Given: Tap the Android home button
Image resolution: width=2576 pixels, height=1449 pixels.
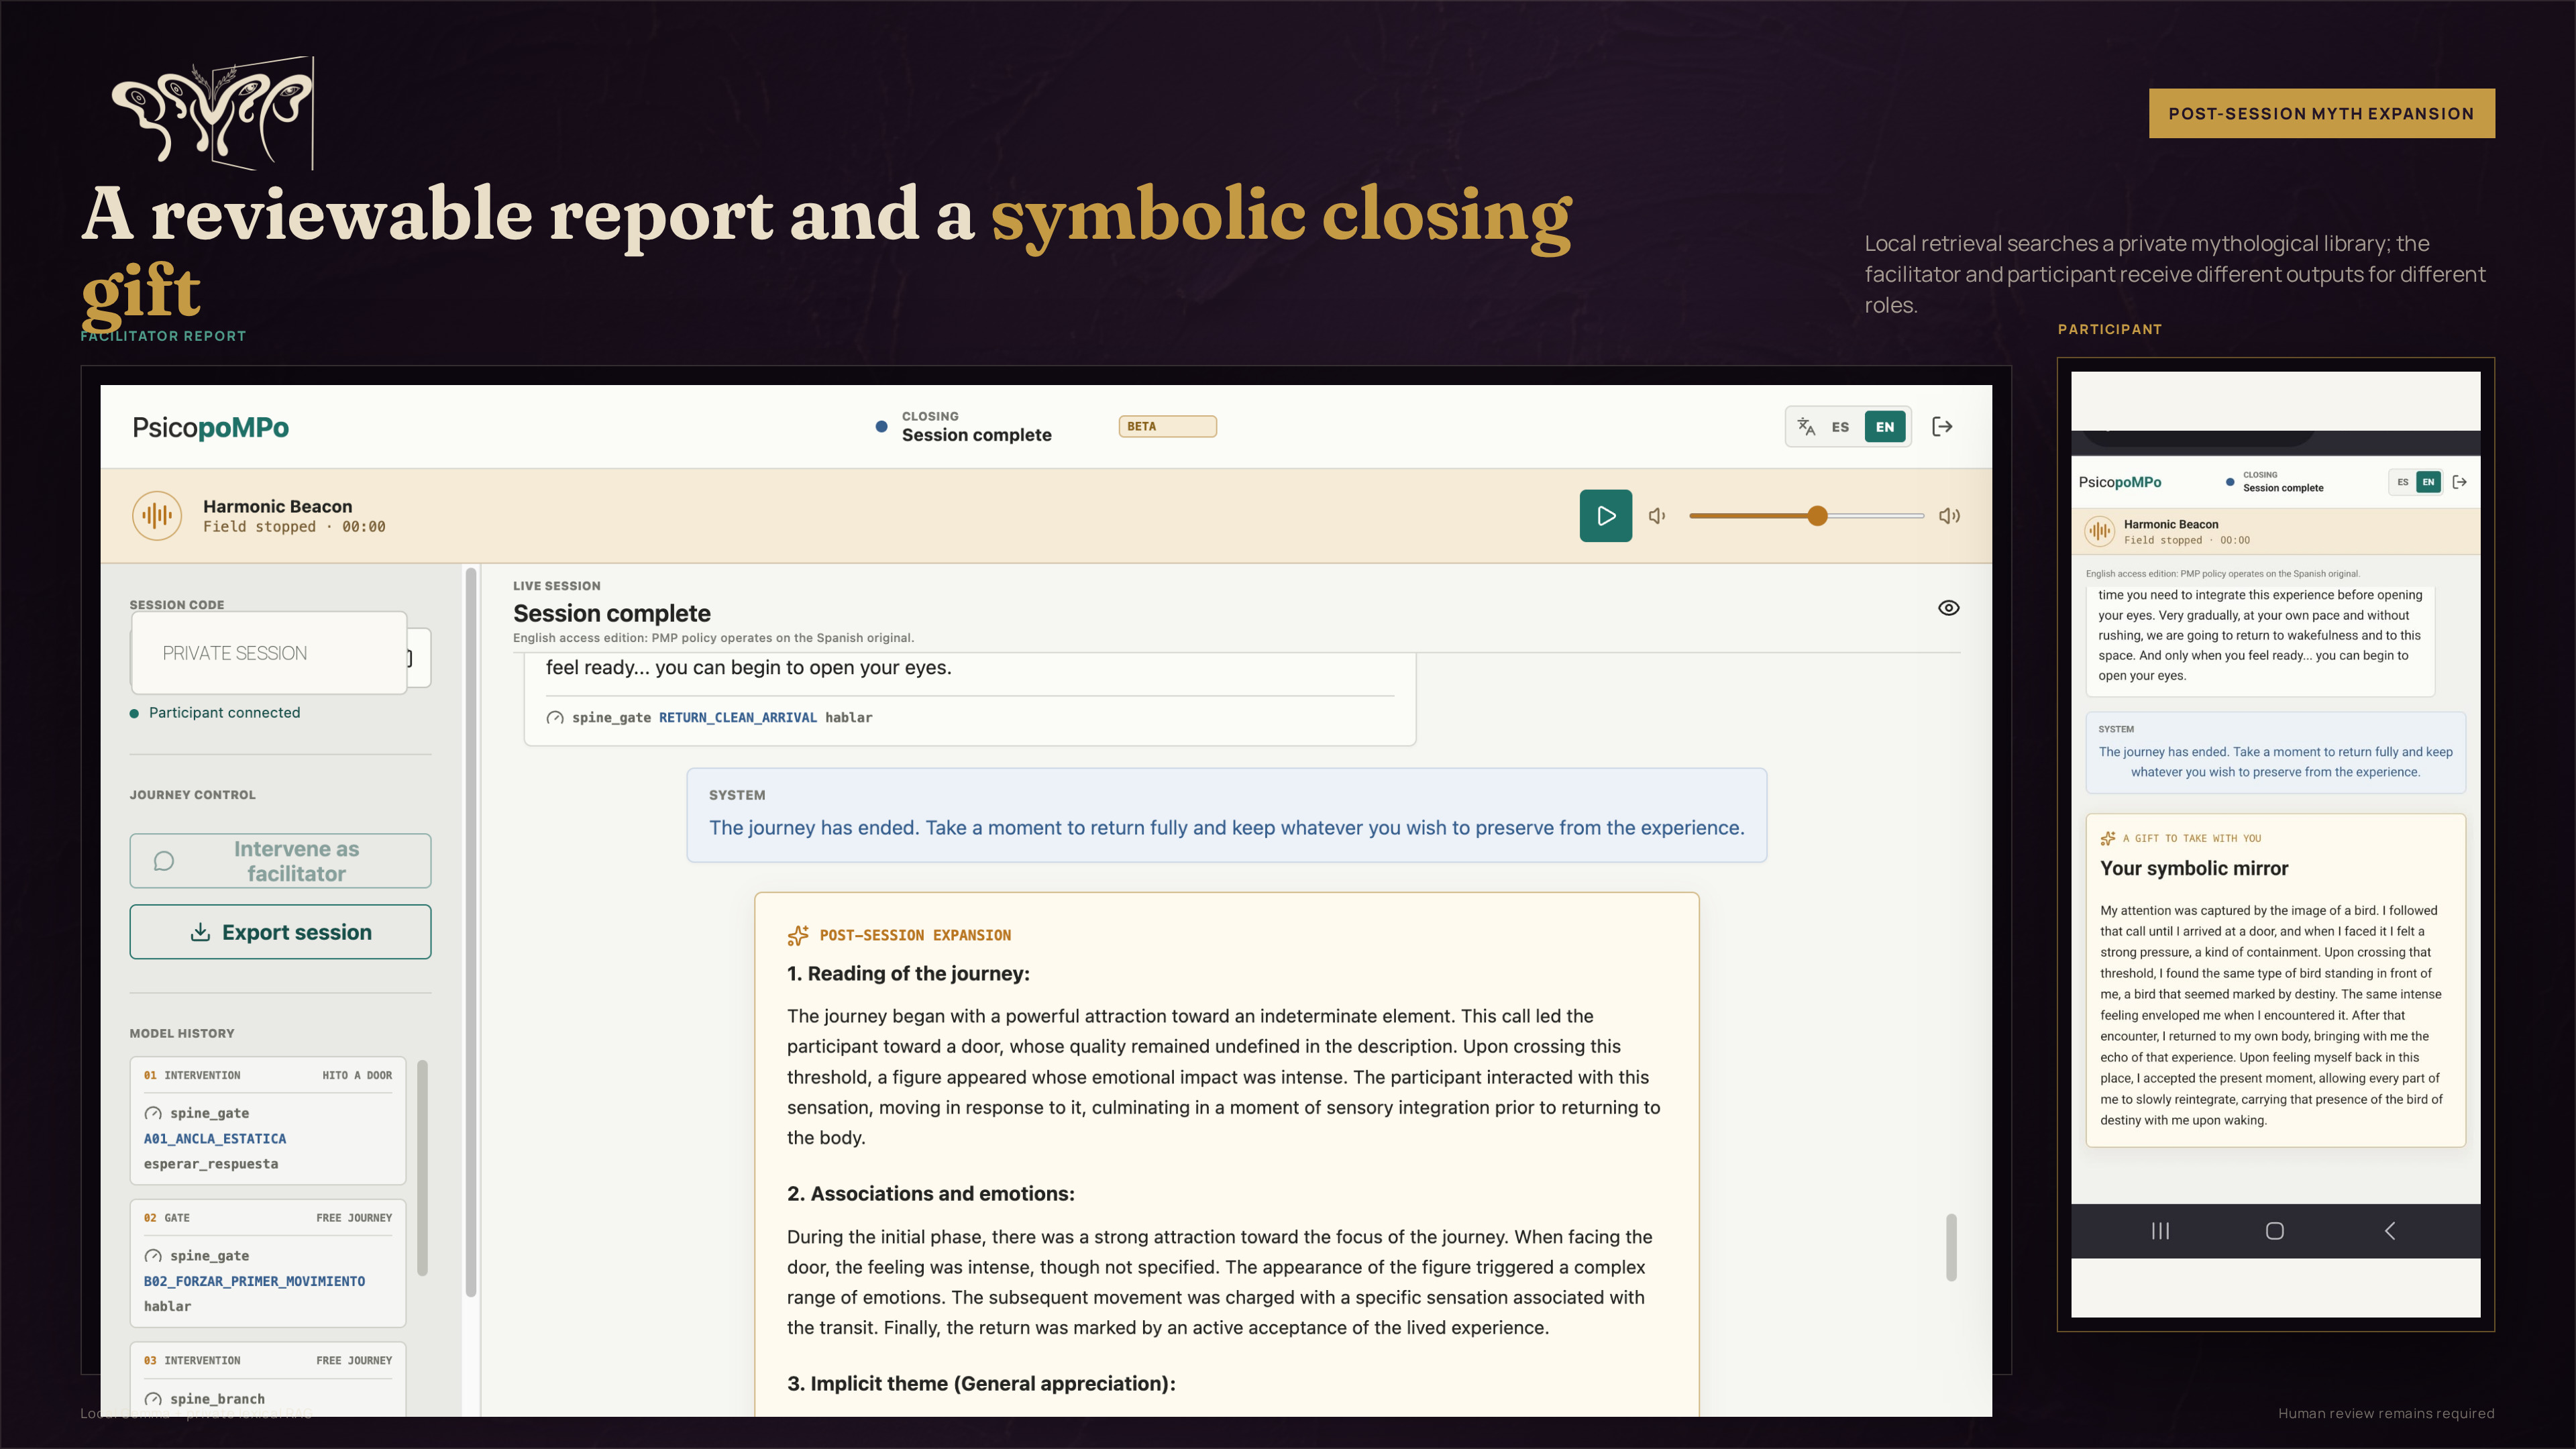Looking at the screenshot, I should point(2275,1231).
